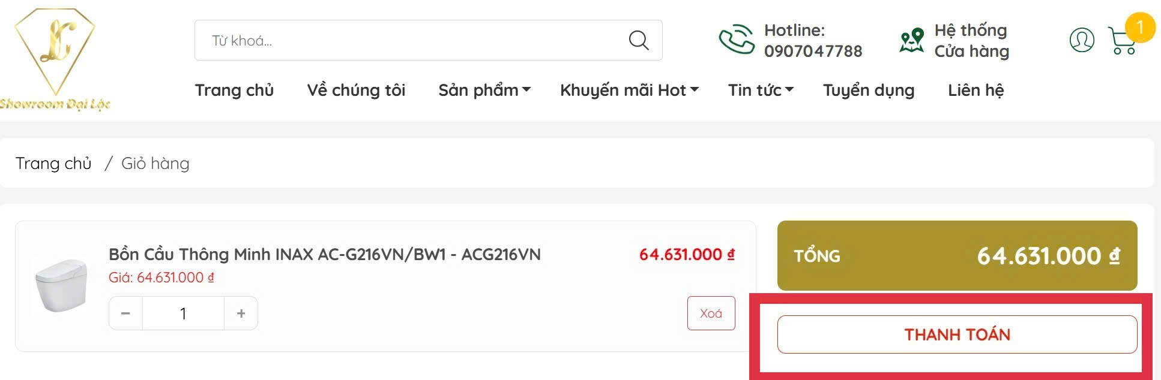Go to Trang chủ in navigation bar
The width and height of the screenshot is (1161, 380).
point(234,90)
